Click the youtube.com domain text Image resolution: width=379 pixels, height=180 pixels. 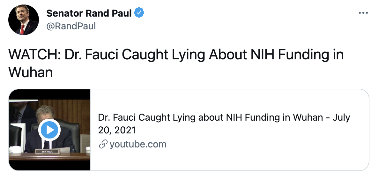coord(138,144)
